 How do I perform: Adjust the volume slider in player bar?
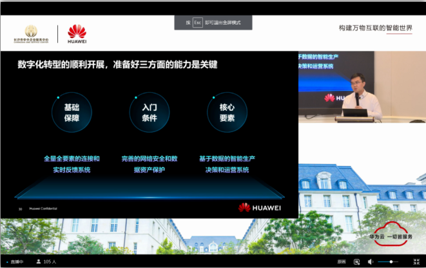[388, 262]
